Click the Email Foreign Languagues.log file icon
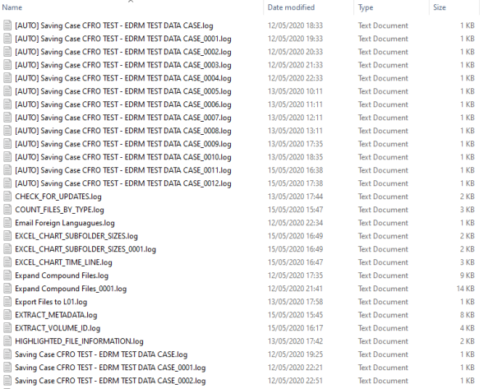 click(x=7, y=223)
